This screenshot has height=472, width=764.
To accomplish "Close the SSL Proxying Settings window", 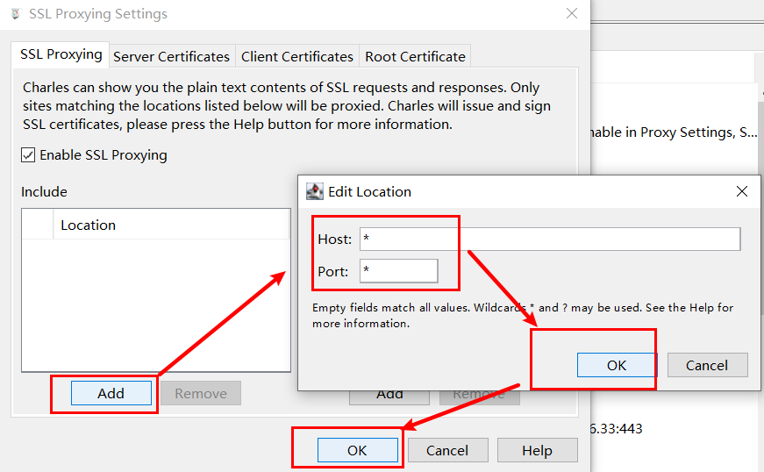I will click(x=572, y=14).
